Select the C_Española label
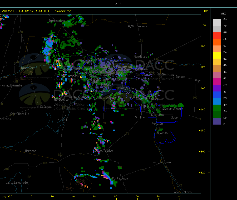 (x=113, y=61)
